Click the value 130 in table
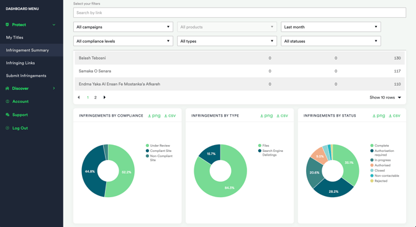 click(x=397, y=58)
